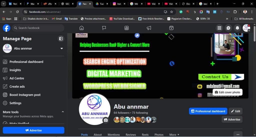Open Disalixis doctor bookmark folder
The width and height of the screenshot is (256, 137).
36,19
